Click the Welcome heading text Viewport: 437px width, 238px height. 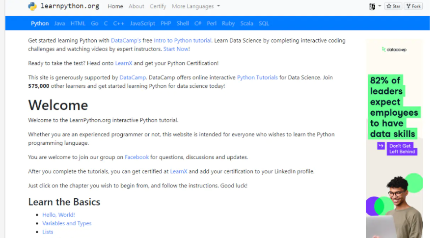pos(58,105)
